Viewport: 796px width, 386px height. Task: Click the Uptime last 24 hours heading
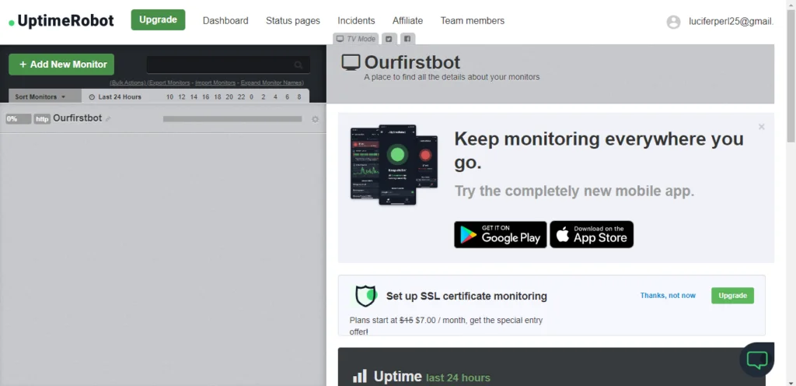(x=432, y=377)
